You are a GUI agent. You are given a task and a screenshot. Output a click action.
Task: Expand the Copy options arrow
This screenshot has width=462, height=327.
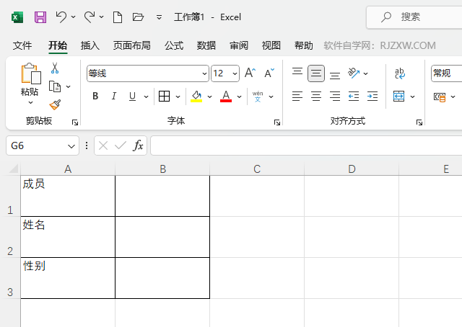[x=69, y=86]
